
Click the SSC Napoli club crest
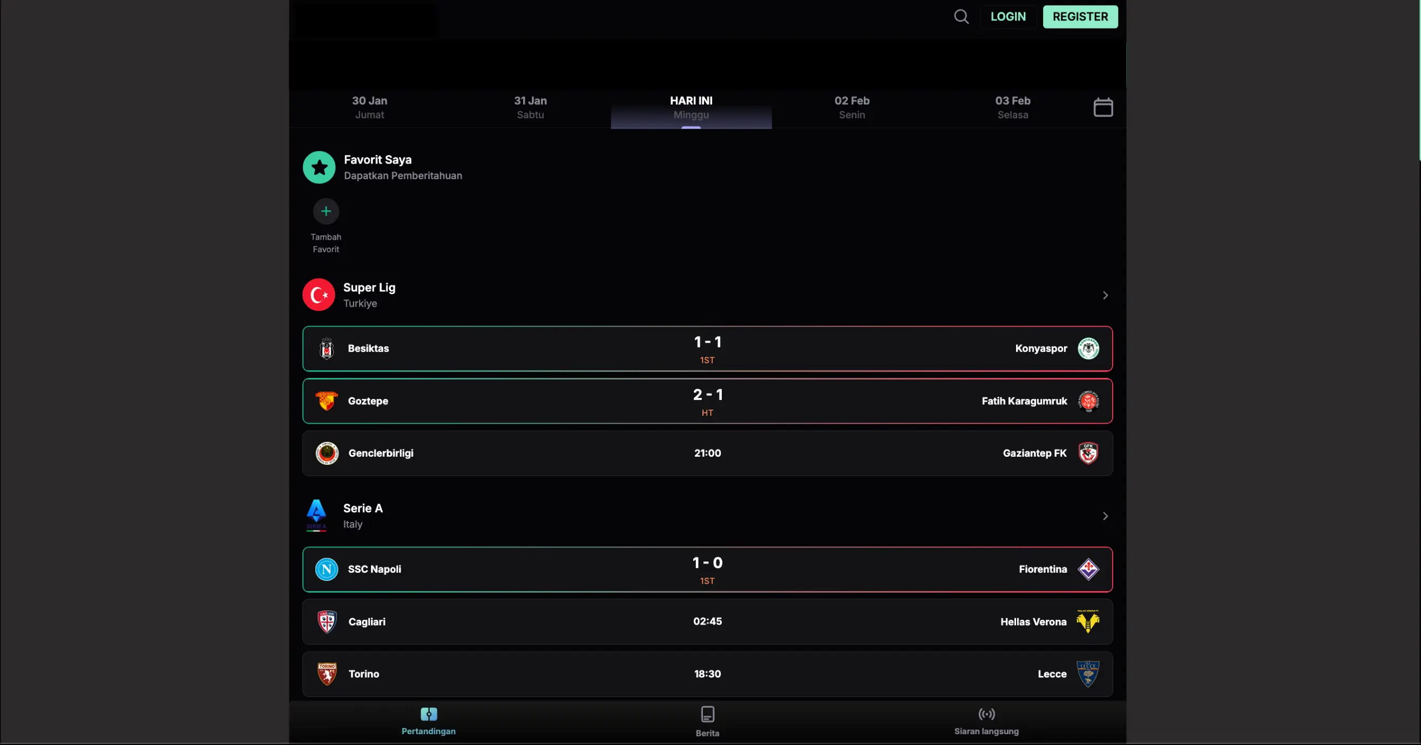(x=327, y=569)
